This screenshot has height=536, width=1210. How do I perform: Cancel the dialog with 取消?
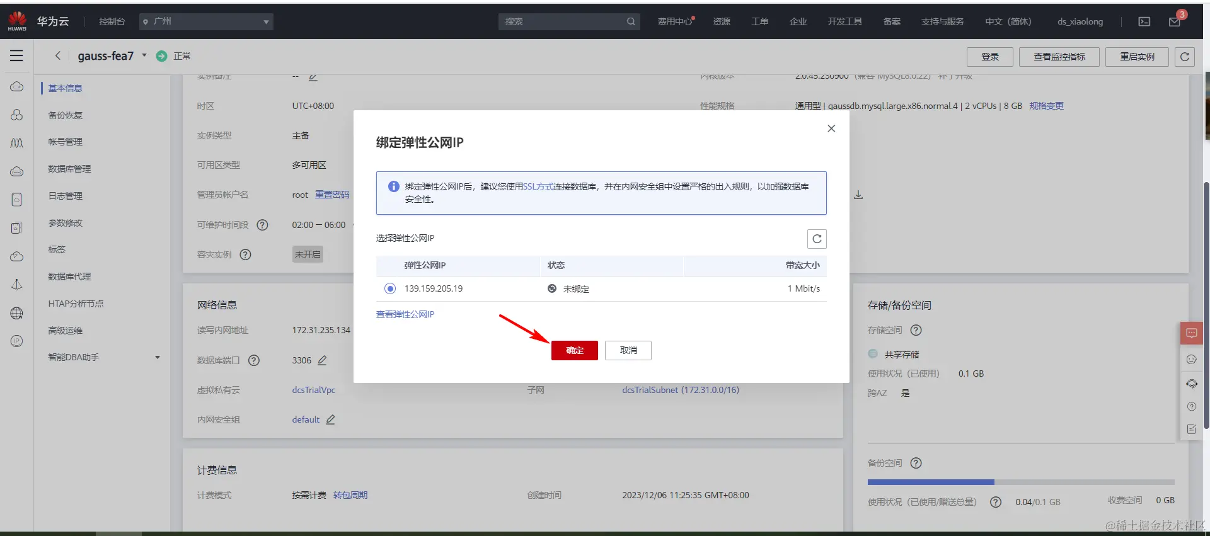(628, 350)
